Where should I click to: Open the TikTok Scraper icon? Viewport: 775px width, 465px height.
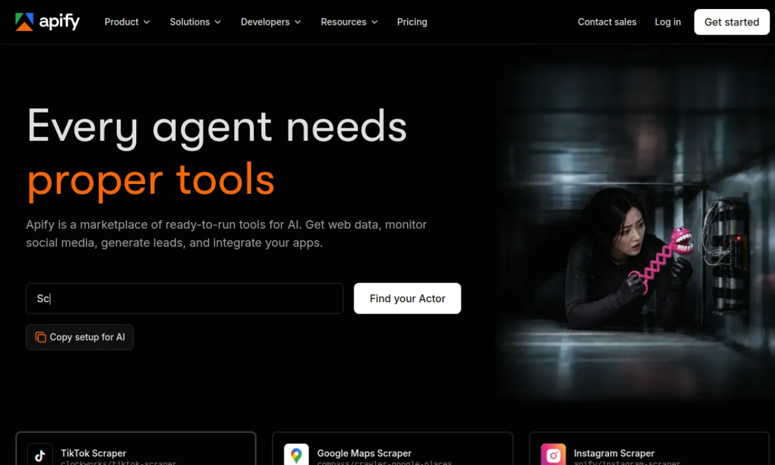coord(40,455)
